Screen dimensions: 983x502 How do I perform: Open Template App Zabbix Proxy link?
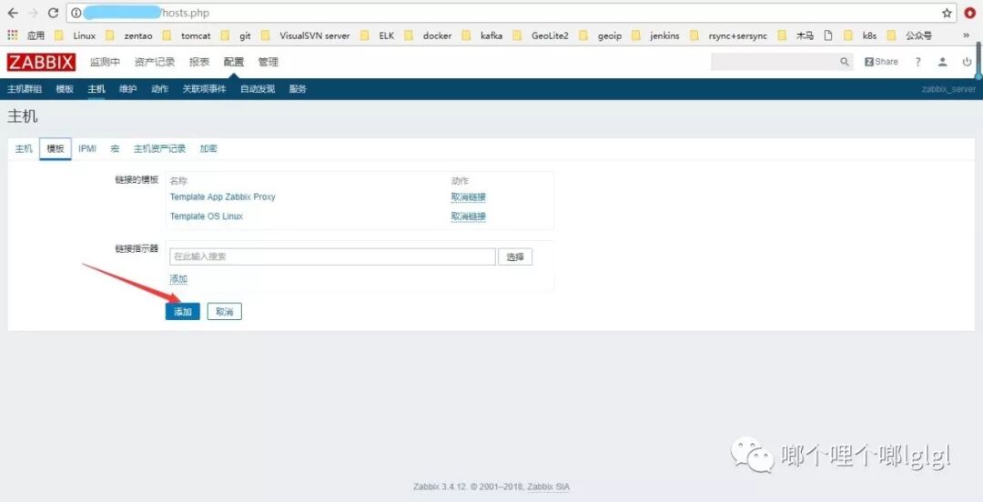click(223, 196)
